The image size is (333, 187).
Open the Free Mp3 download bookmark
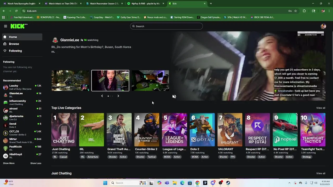pyautogui.click(x=22, y=17)
